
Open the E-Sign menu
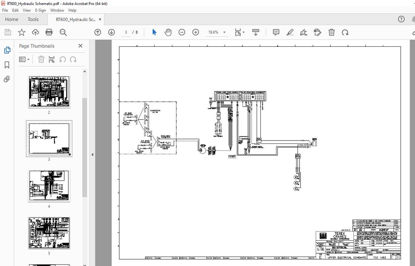click(40, 10)
